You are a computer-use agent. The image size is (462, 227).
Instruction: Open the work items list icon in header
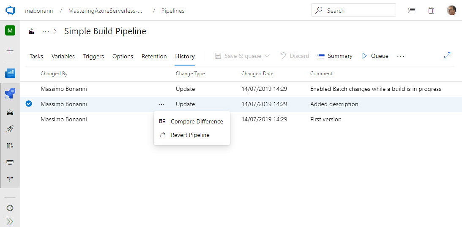click(x=411, y=10)
